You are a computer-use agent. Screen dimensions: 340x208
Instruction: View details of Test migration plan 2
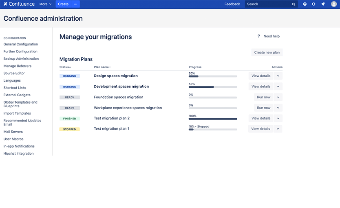point(261,118)
